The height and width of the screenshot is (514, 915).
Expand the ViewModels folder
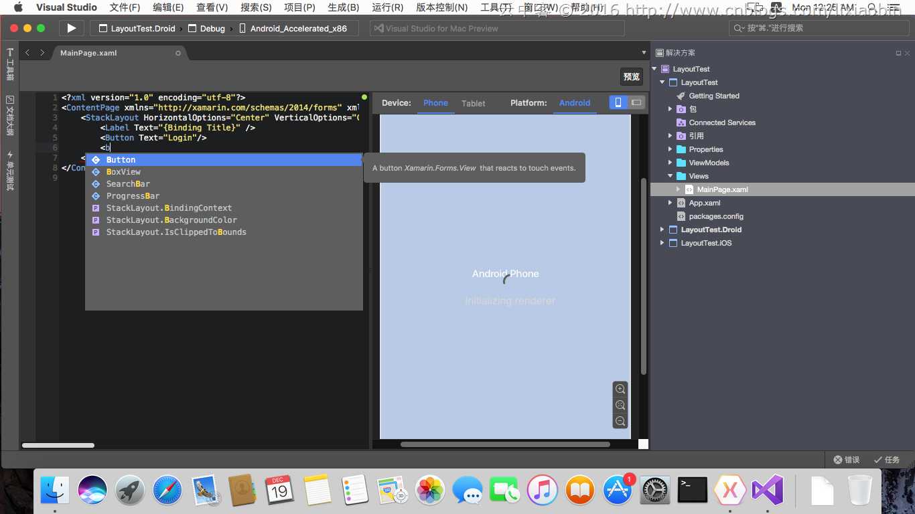(670, 163)
